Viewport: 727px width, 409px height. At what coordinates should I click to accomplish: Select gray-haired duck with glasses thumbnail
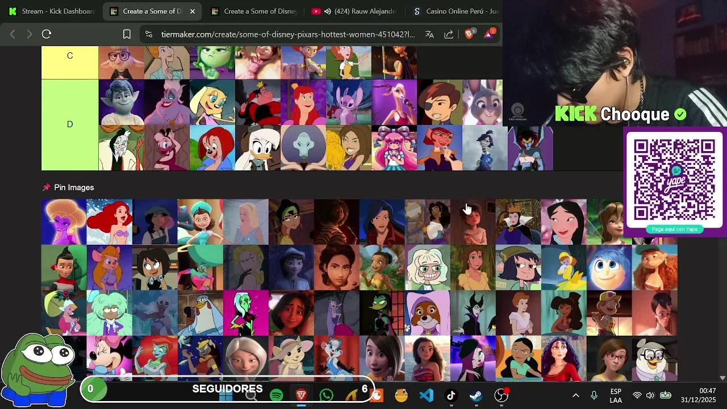coord(655,358)
